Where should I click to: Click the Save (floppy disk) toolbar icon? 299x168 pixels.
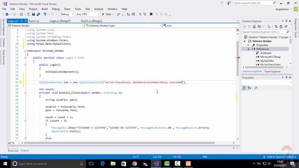(x=33, y=14)
